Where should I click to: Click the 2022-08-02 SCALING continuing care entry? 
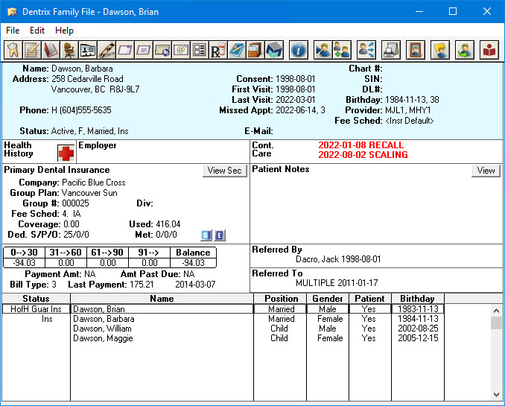[362, 155]
